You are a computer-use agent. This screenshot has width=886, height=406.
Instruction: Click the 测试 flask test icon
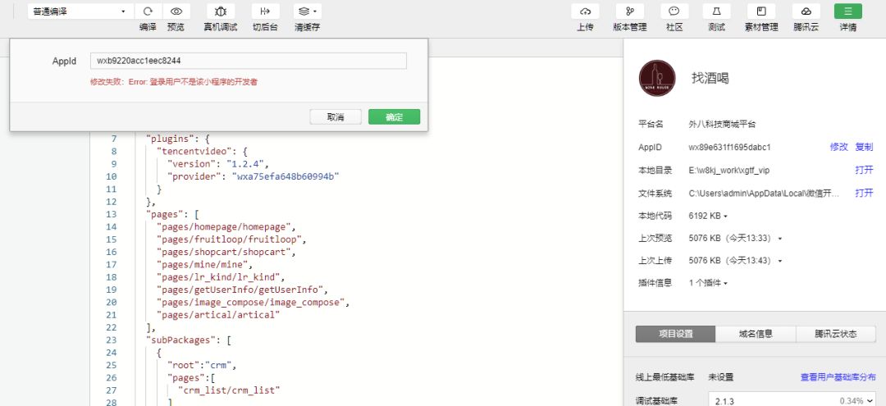(716, 11)
